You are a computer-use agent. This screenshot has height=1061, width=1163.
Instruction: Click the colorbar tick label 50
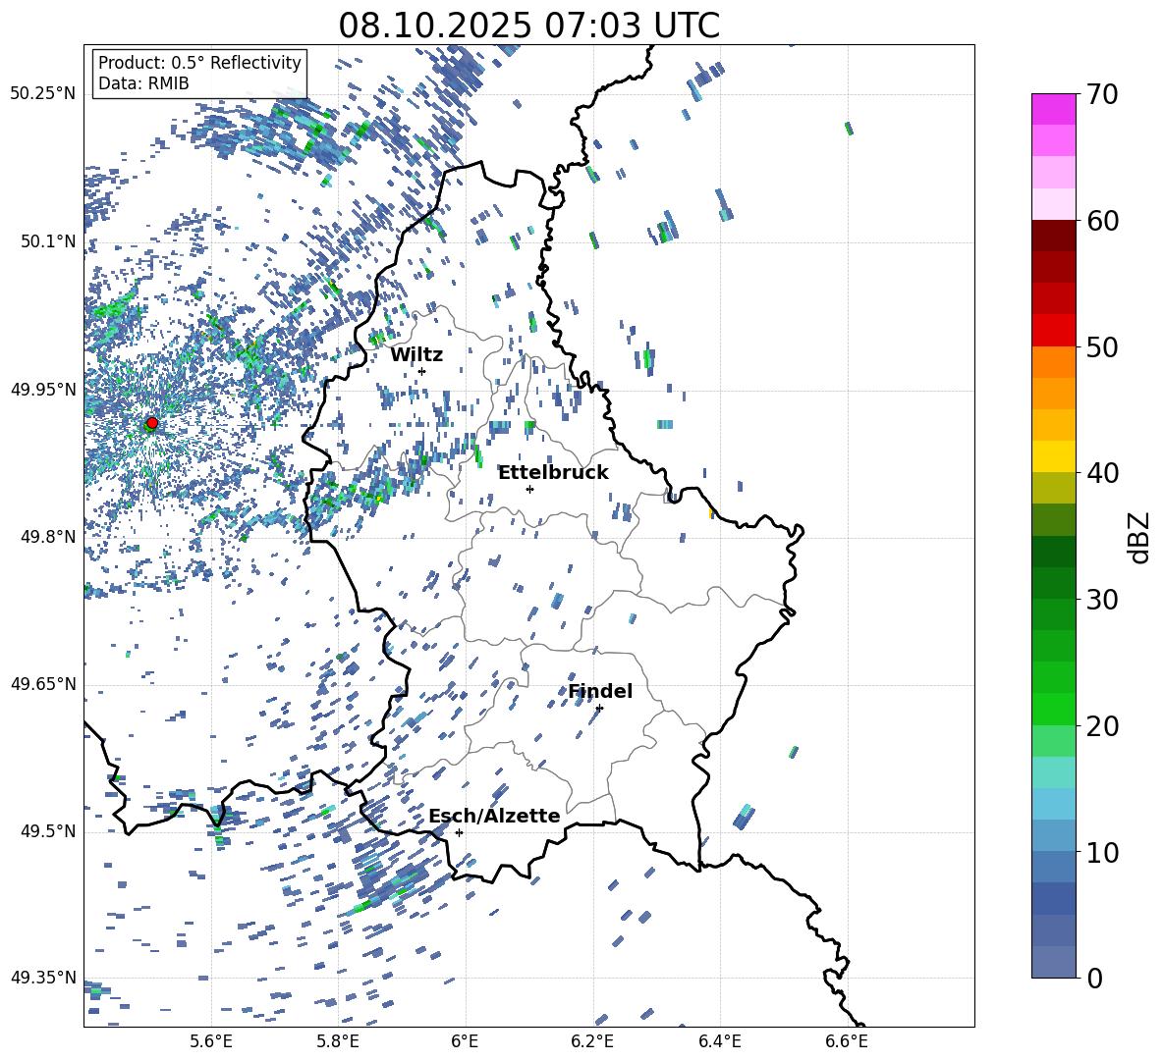coord(1102,347)
